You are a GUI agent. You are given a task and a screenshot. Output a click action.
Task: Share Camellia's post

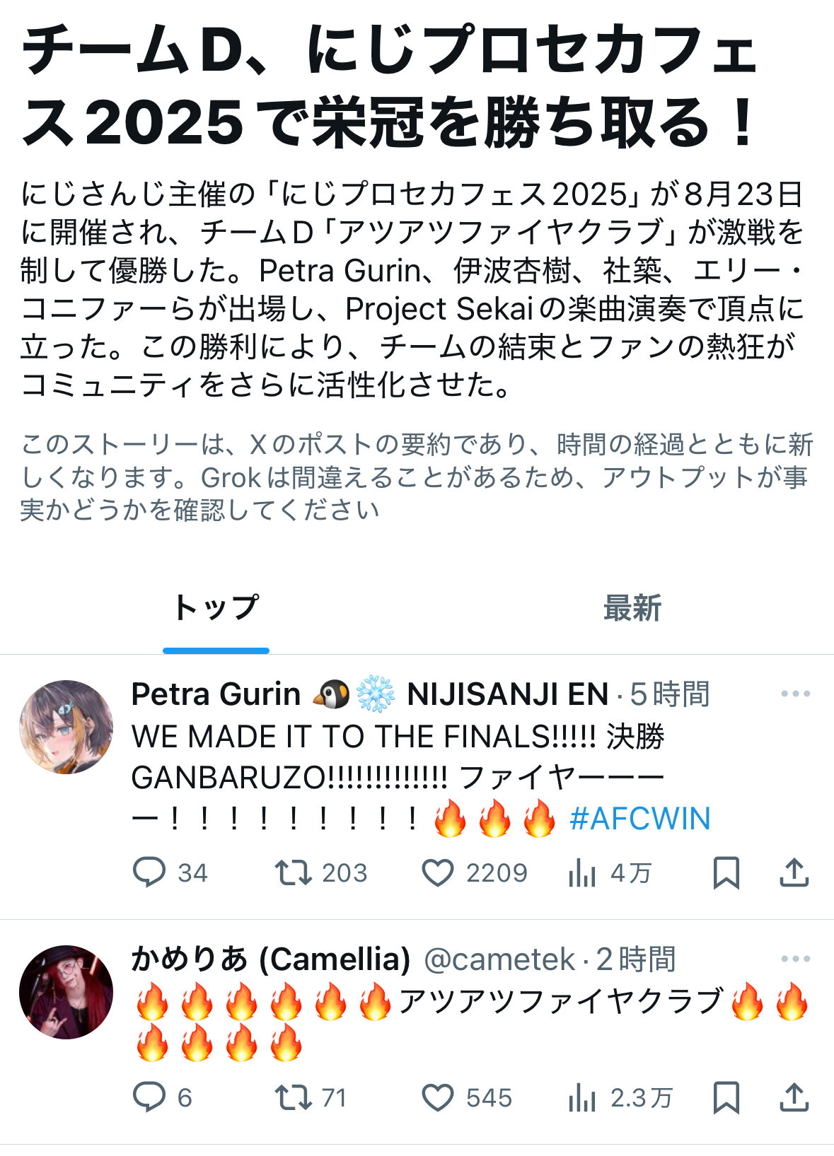tap(794, 1097)
